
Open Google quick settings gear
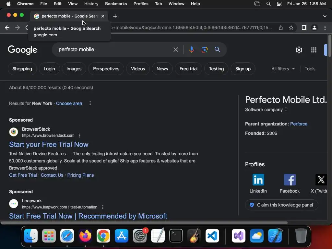299,50
